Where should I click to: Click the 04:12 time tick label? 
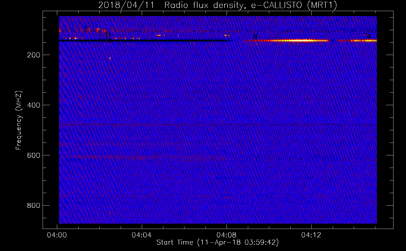pyautogui.click(x=311, y=235)
